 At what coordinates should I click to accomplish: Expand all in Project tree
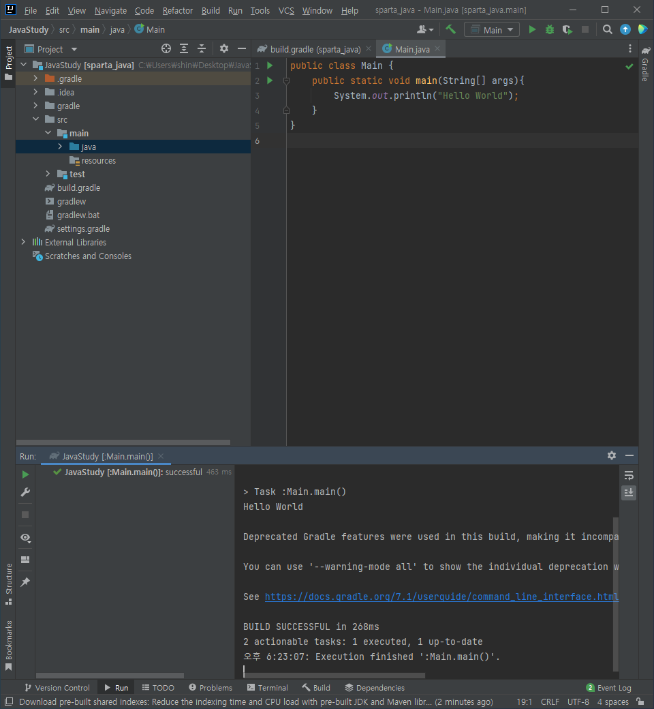(184, 49)
